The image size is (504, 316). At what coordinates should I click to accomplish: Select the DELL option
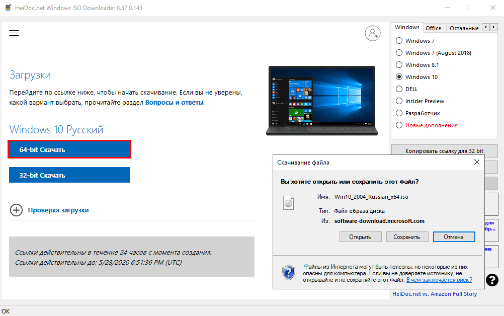tap(399, 89)
